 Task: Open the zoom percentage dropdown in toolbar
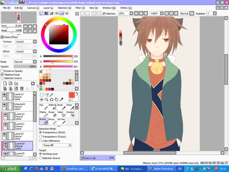click(131, 13)
